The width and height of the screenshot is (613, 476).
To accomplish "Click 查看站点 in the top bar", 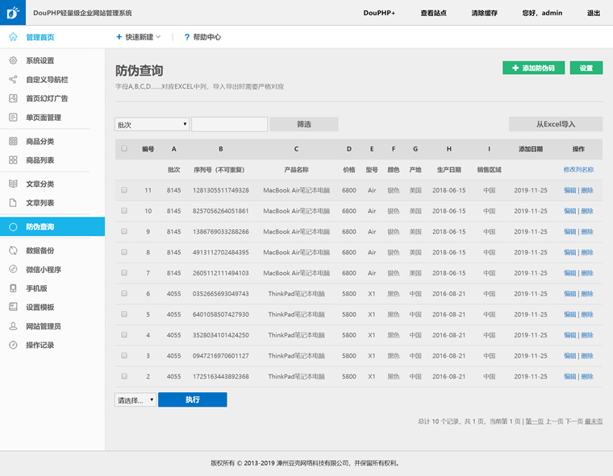I will tap(434, 13).
